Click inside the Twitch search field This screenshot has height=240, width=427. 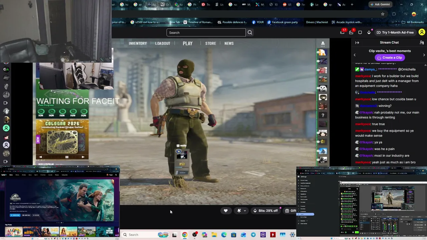coord(206,33)
